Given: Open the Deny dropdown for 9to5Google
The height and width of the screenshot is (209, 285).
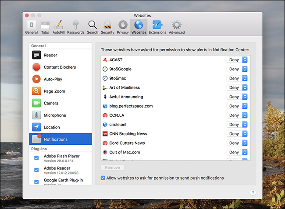Looking at the screenshot, I should click(x=237, y=69).
